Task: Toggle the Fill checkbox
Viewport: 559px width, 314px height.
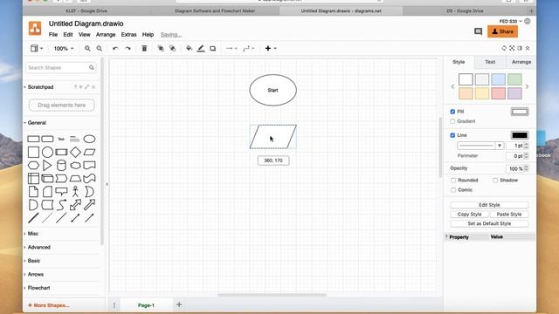Action: pyautogui.click(x=452, y=112)
